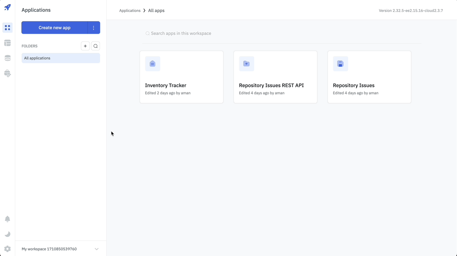The width and height of the screenshot is (457, 256).
Task: Open the Apps grid icon in sidebar
Action: pos(8,28)
